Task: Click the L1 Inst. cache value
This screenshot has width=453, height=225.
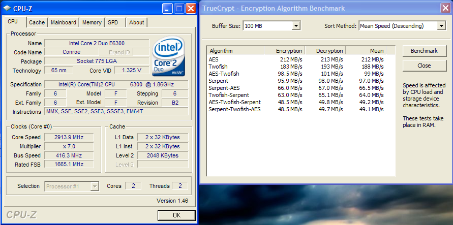Action: pos(163,146)
